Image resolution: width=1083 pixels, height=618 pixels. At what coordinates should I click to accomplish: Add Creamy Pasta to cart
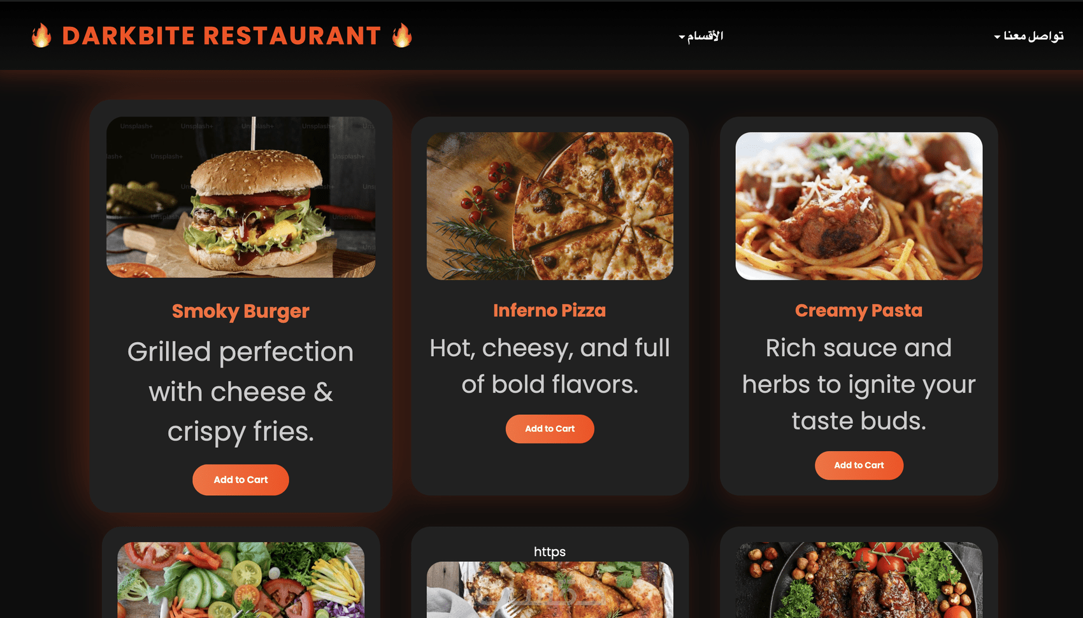(859, 465)
